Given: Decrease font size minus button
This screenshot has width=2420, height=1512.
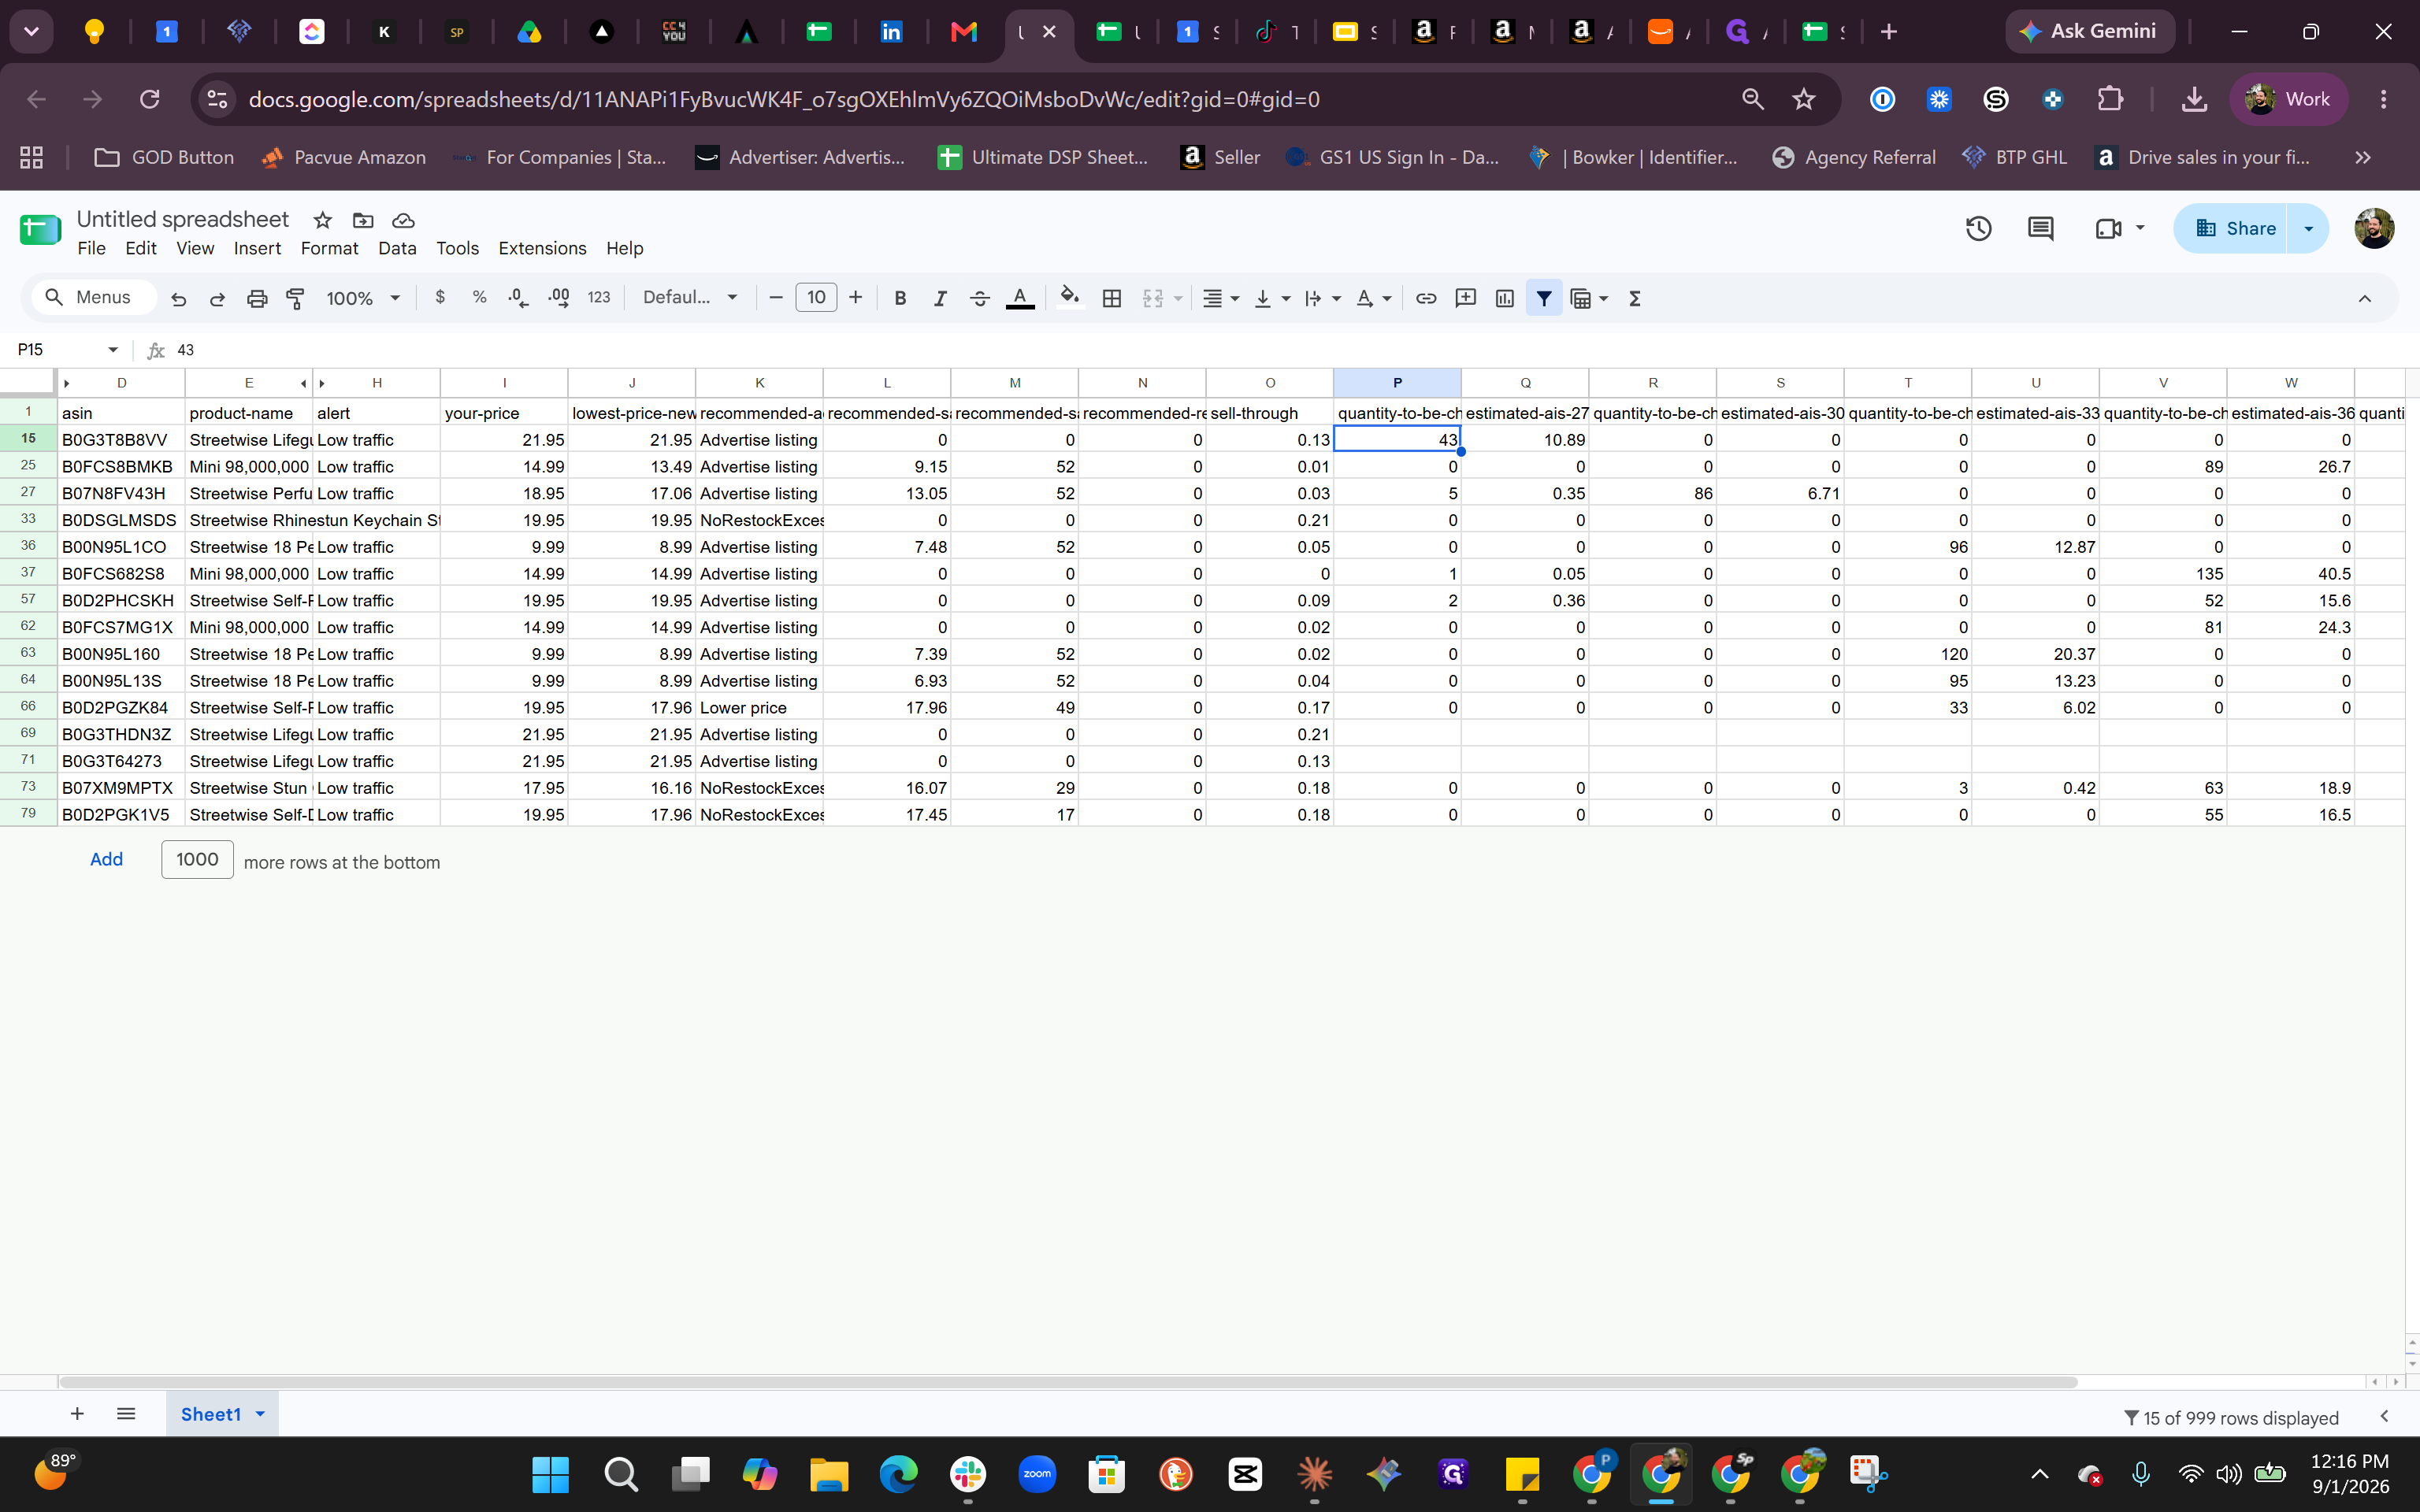Looking at the screenshot, I should pyautogui.click(x=775, y=298).
